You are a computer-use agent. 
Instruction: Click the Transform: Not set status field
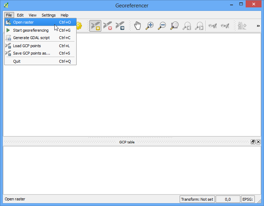coord(197,199)
